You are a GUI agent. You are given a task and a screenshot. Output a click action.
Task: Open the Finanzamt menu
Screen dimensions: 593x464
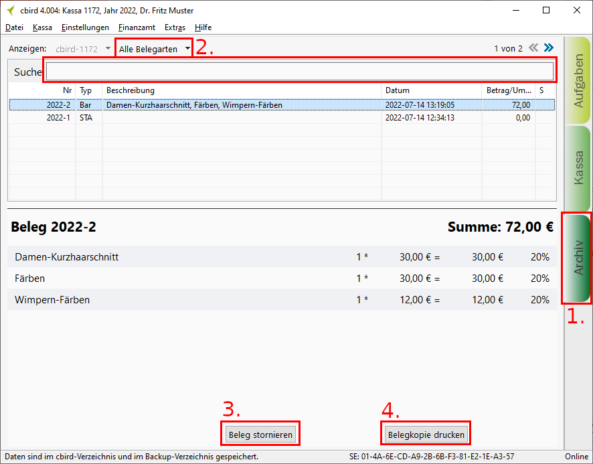[x=137, y=27]
